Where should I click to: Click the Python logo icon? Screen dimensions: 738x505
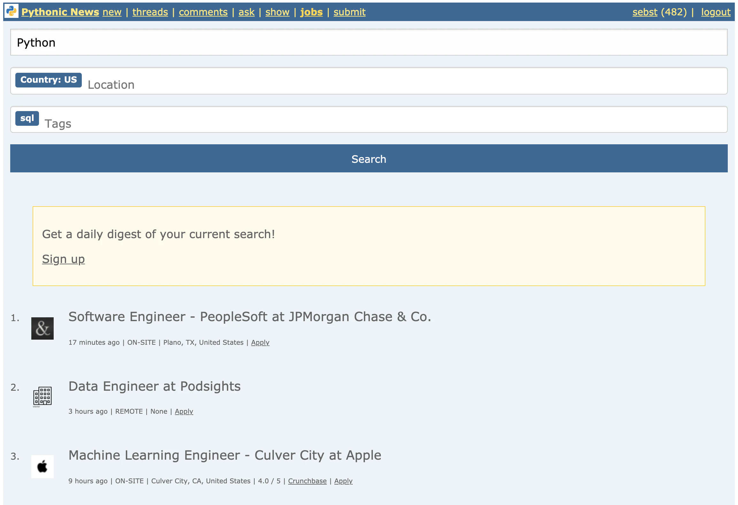(12, 11)
